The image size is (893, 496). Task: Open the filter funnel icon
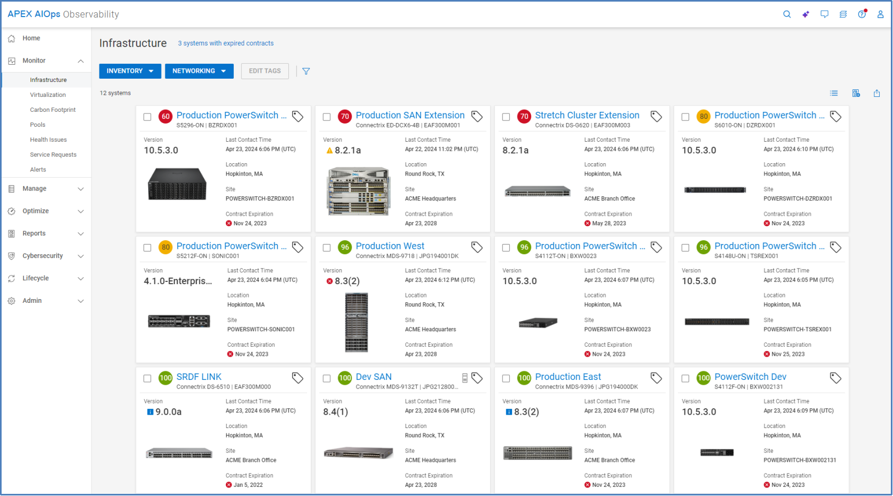click(x=306, y=71)
